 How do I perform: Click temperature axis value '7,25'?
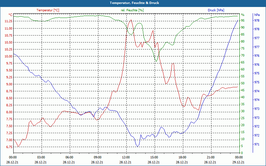pos(9,133)
